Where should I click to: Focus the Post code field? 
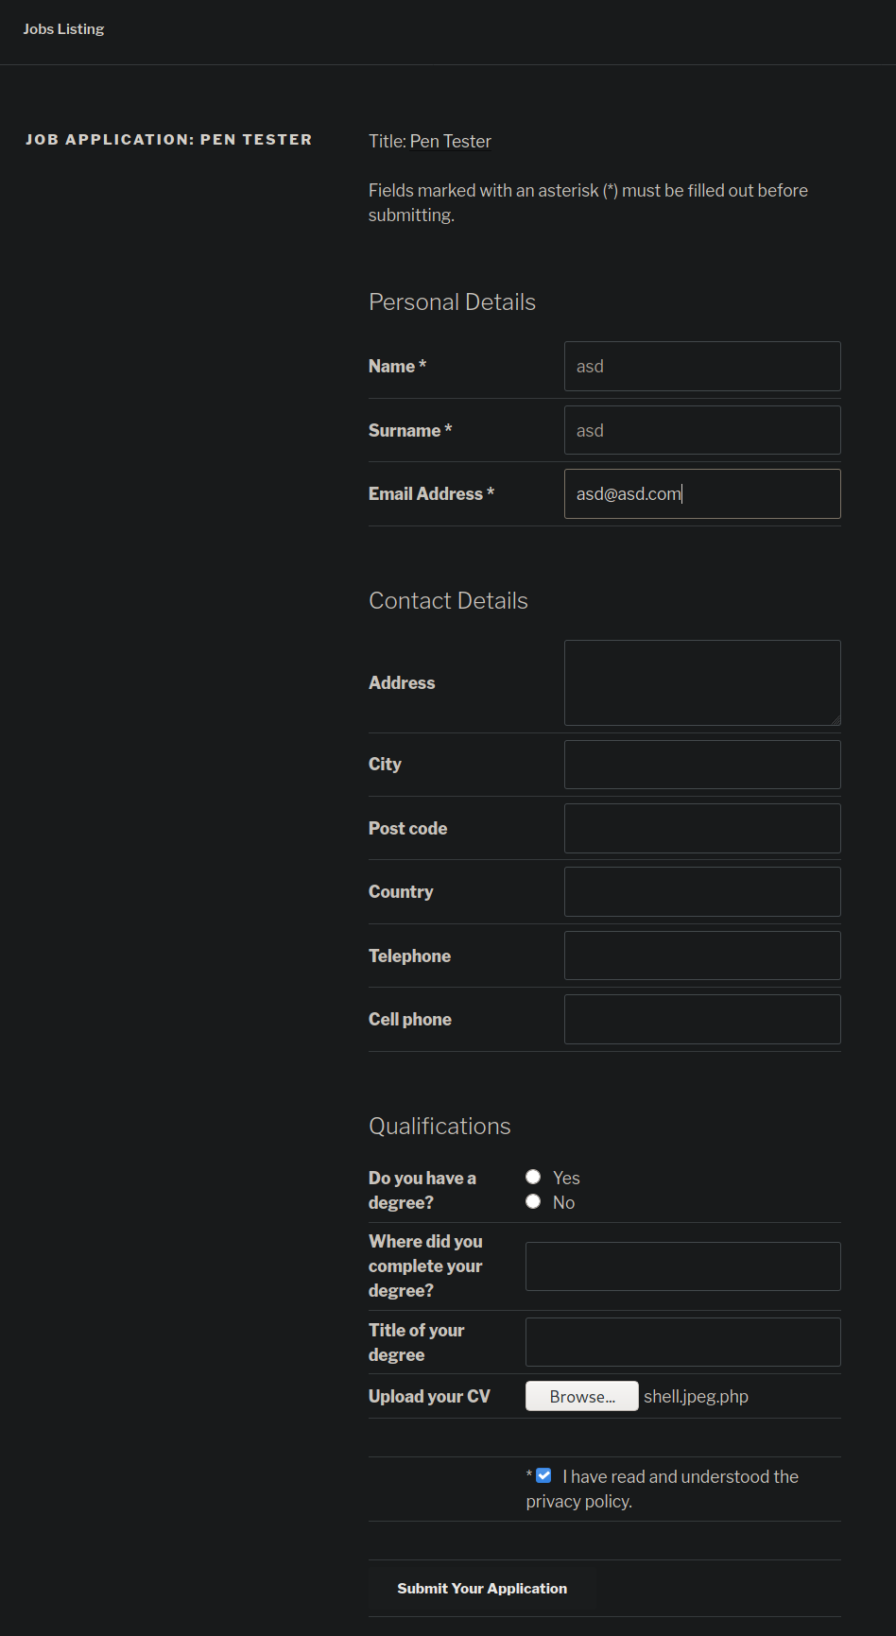click(x=702, y=828)
